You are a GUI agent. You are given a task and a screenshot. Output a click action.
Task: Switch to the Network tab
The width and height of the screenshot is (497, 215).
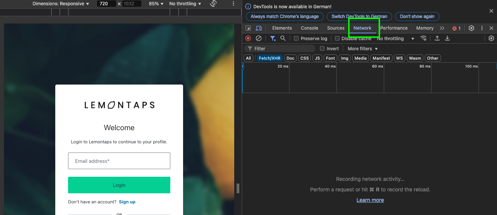(x=362, y=28)
